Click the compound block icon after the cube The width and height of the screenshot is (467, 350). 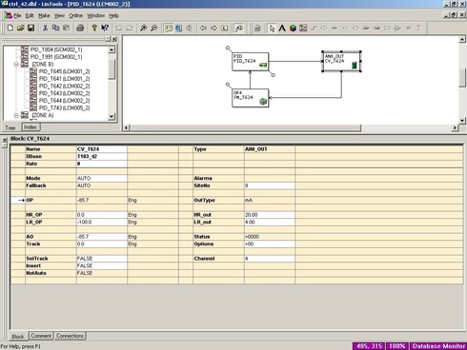click(x=303, y=29)
